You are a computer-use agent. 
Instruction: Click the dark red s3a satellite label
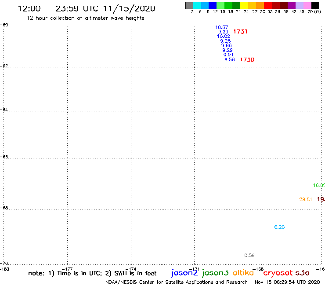point(302,273)
